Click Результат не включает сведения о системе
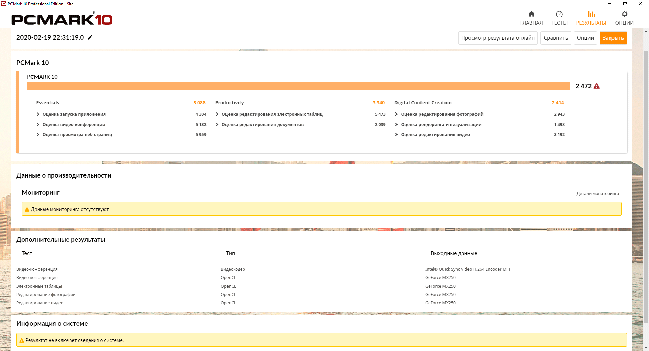This screenshot has height=351, width=649. pos(75,340)
